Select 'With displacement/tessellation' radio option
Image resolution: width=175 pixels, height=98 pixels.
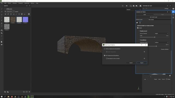[x=104, y=56]
